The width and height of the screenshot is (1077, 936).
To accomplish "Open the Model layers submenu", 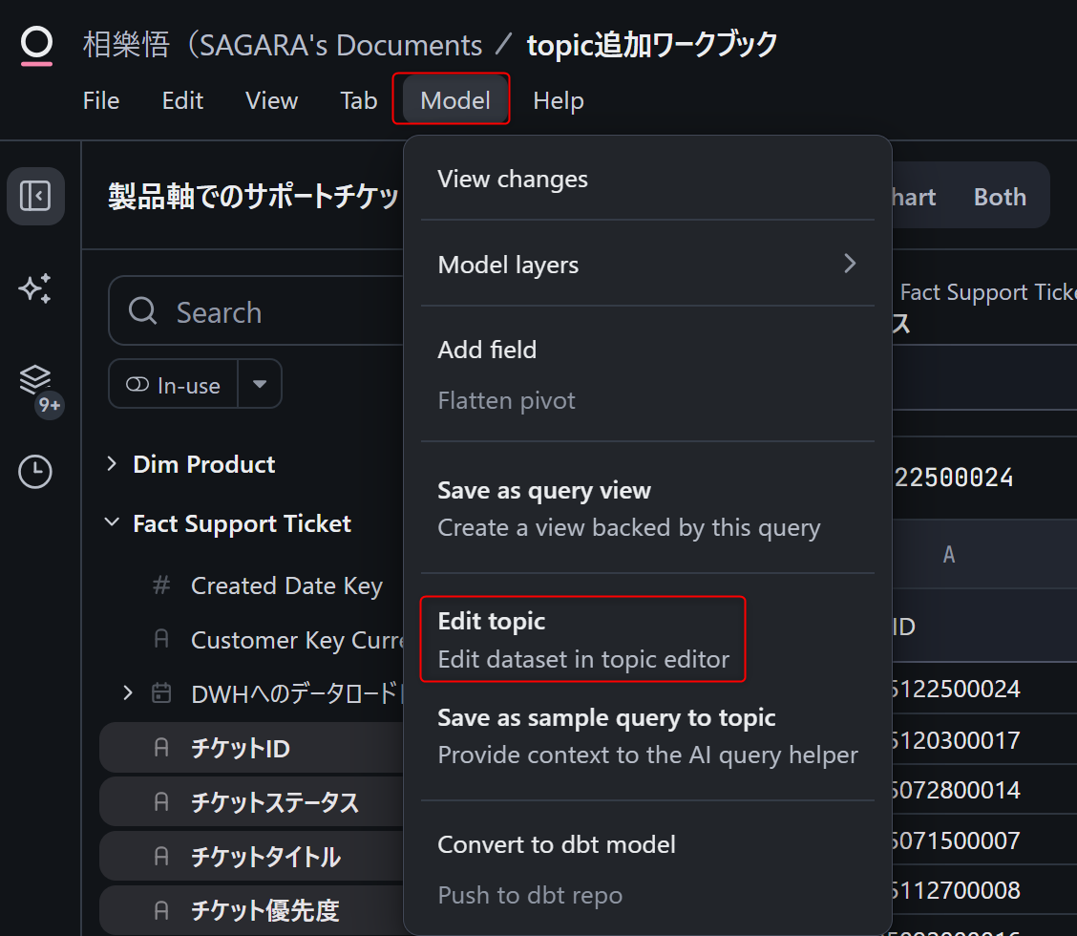I will (x=647, y=265).
